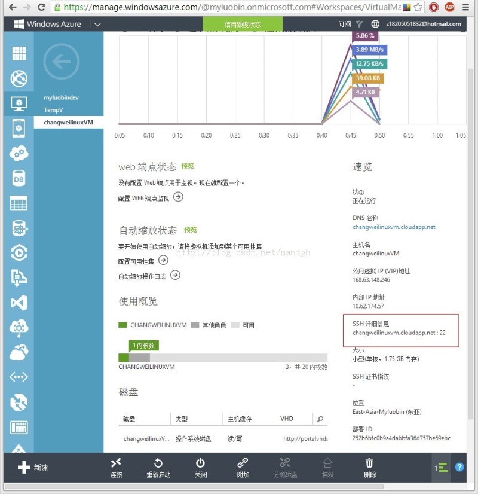Click the 12.75 KB/s chart label
The image size is (478, 494).
click(x=369, y=63)
